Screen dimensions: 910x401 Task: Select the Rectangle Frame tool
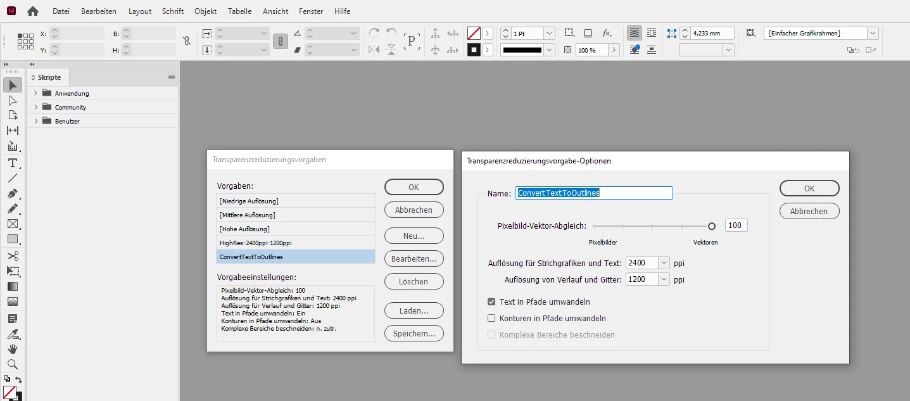click(12, 224)
